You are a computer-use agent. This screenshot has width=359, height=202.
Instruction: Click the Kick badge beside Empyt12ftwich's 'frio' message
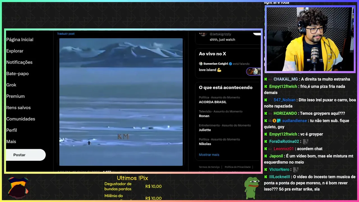(266, 87)
